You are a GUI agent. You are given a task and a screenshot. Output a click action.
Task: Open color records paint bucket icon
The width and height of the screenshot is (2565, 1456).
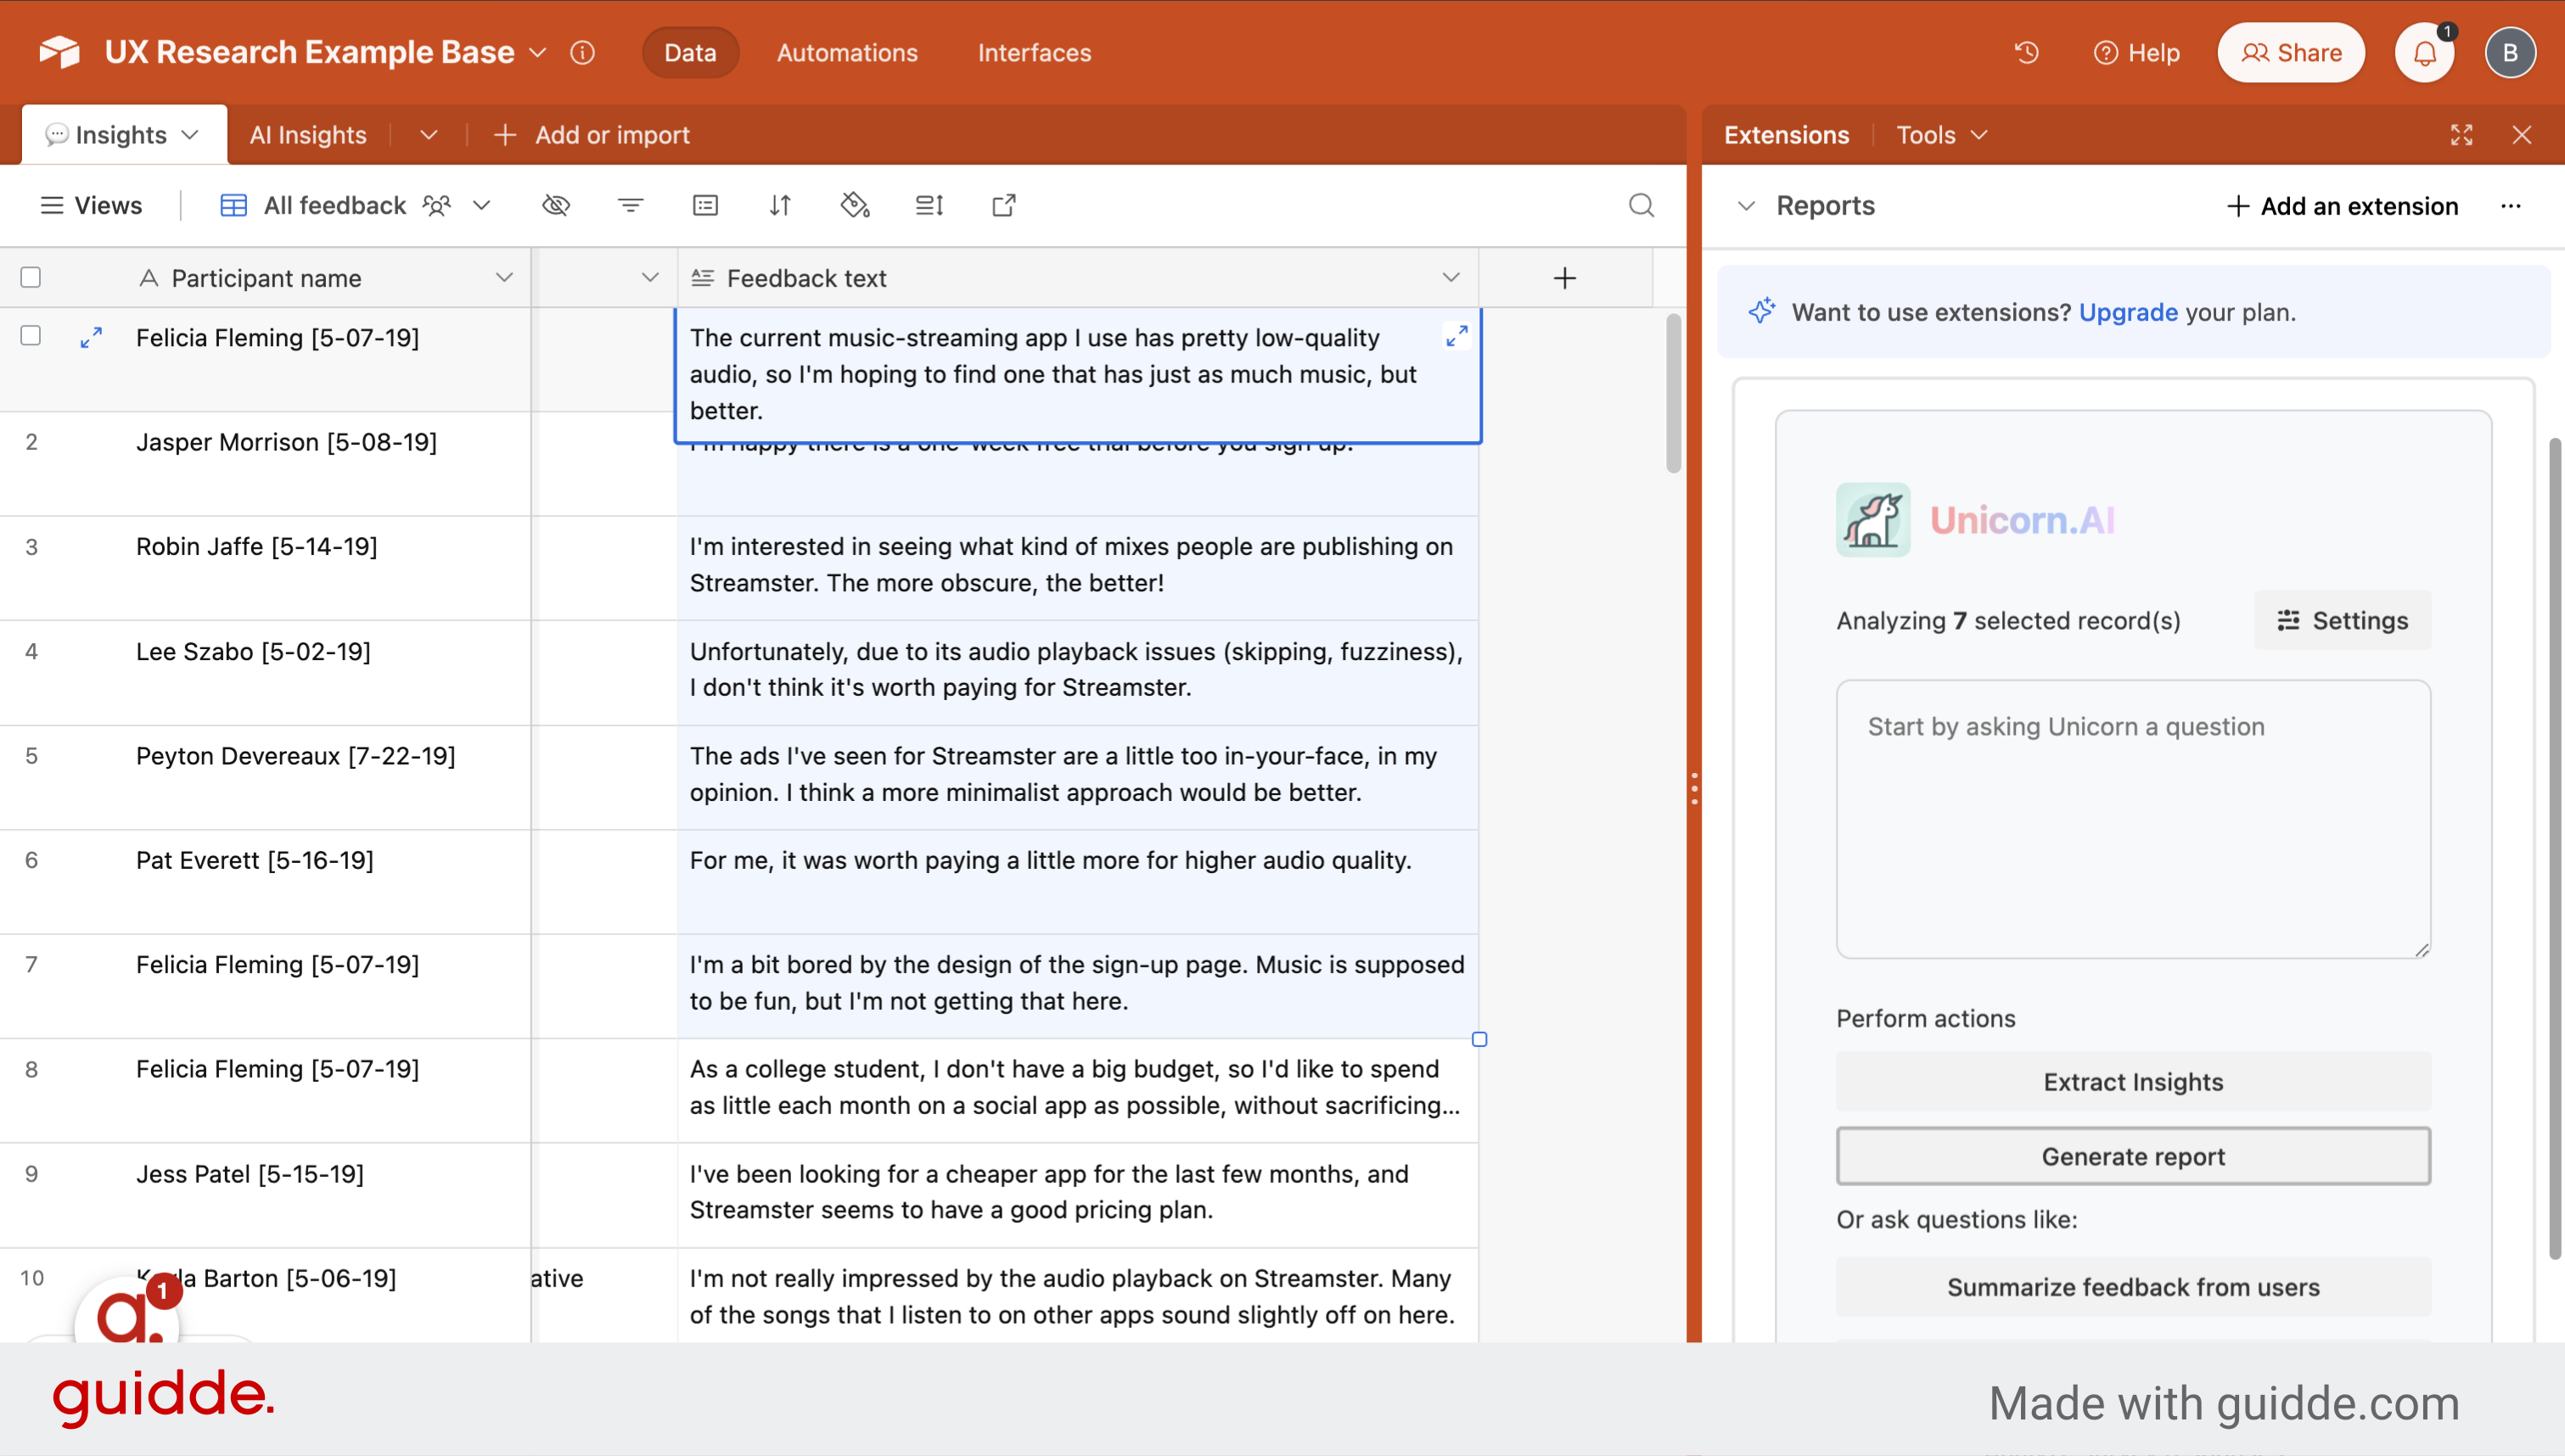(855, 205)
